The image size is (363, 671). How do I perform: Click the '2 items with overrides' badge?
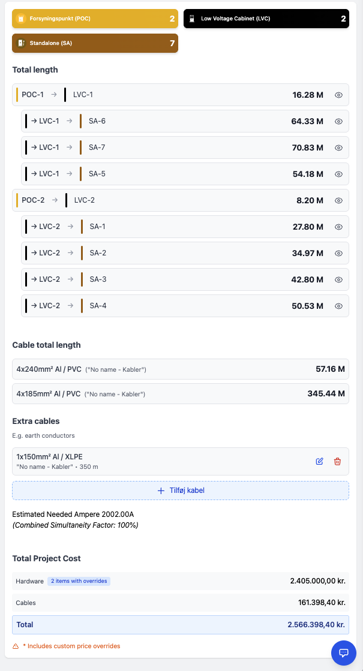(79, 581)
